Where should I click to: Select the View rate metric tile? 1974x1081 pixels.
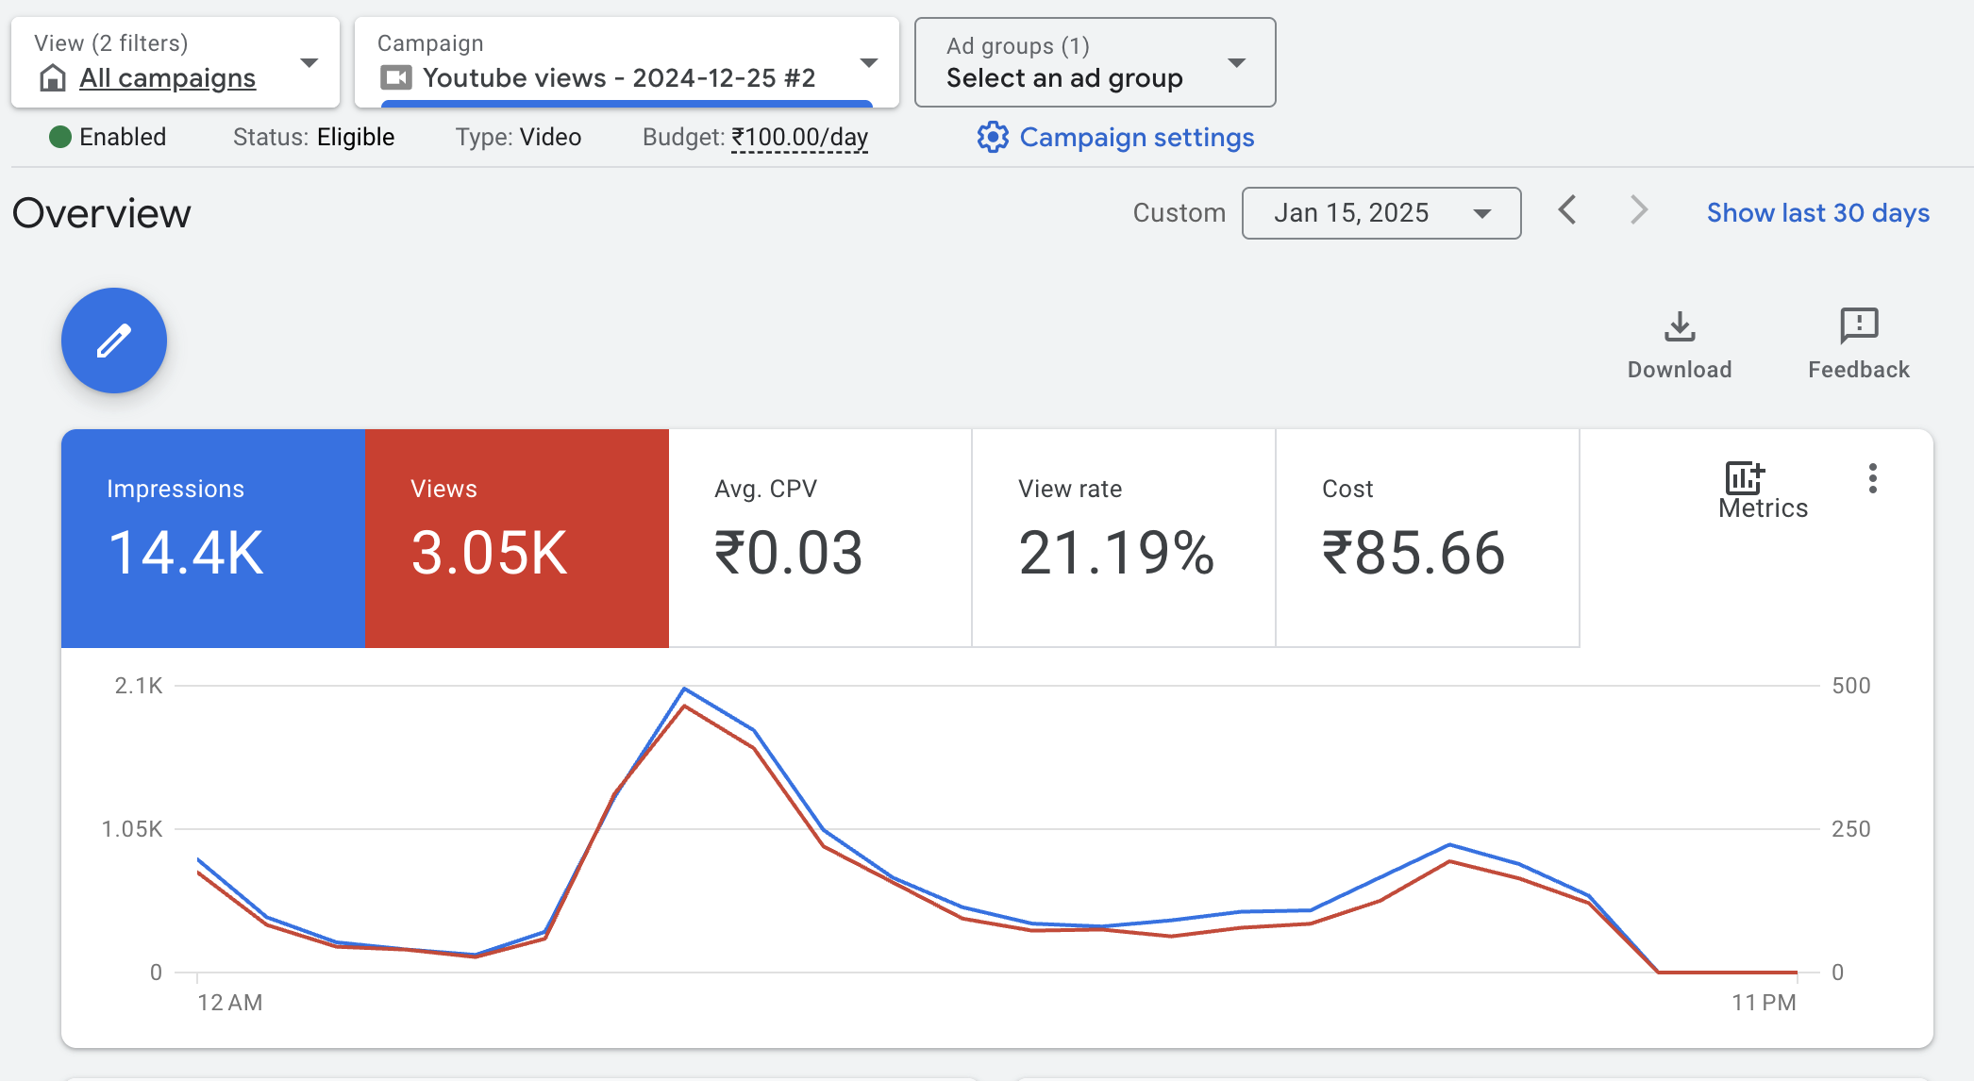pos(1123,538)
